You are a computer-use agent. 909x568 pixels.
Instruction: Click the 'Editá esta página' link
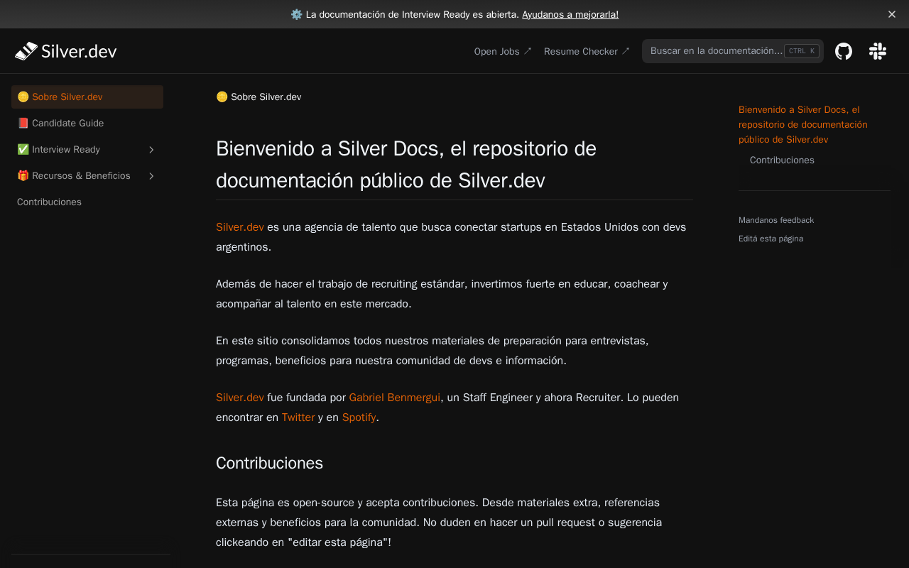click(771, 239)
